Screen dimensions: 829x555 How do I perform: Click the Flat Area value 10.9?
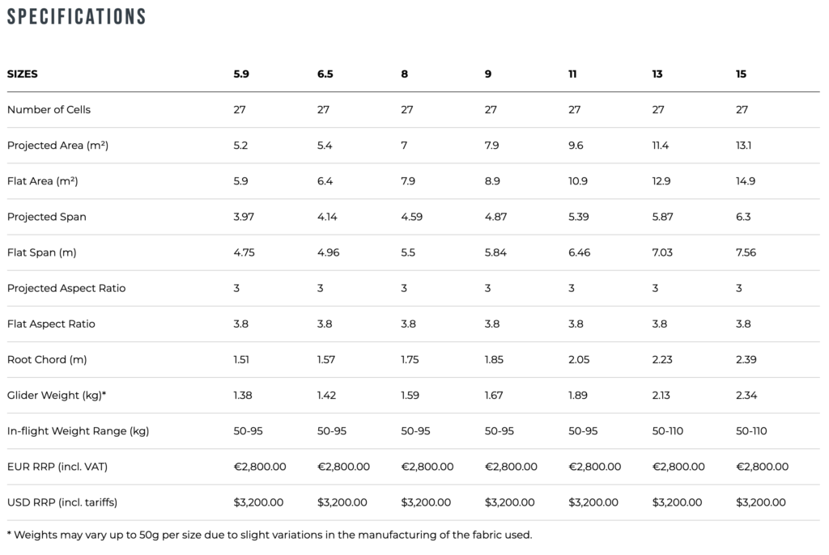pos(578,181)
